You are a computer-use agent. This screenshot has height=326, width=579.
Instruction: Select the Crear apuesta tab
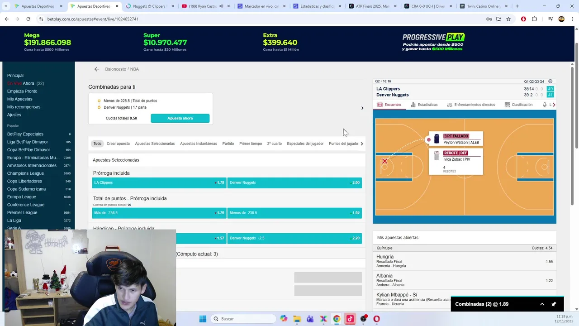(x=118, y=144)
